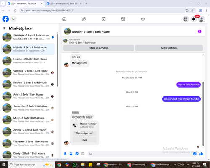210x168 pixels.
Task: Open the Chrome three-dot menu
Action: [x=206, y=10]
